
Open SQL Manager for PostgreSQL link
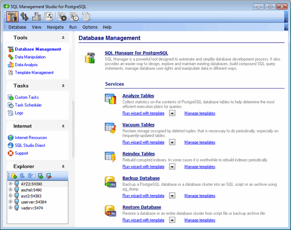[x=136, y=53]
